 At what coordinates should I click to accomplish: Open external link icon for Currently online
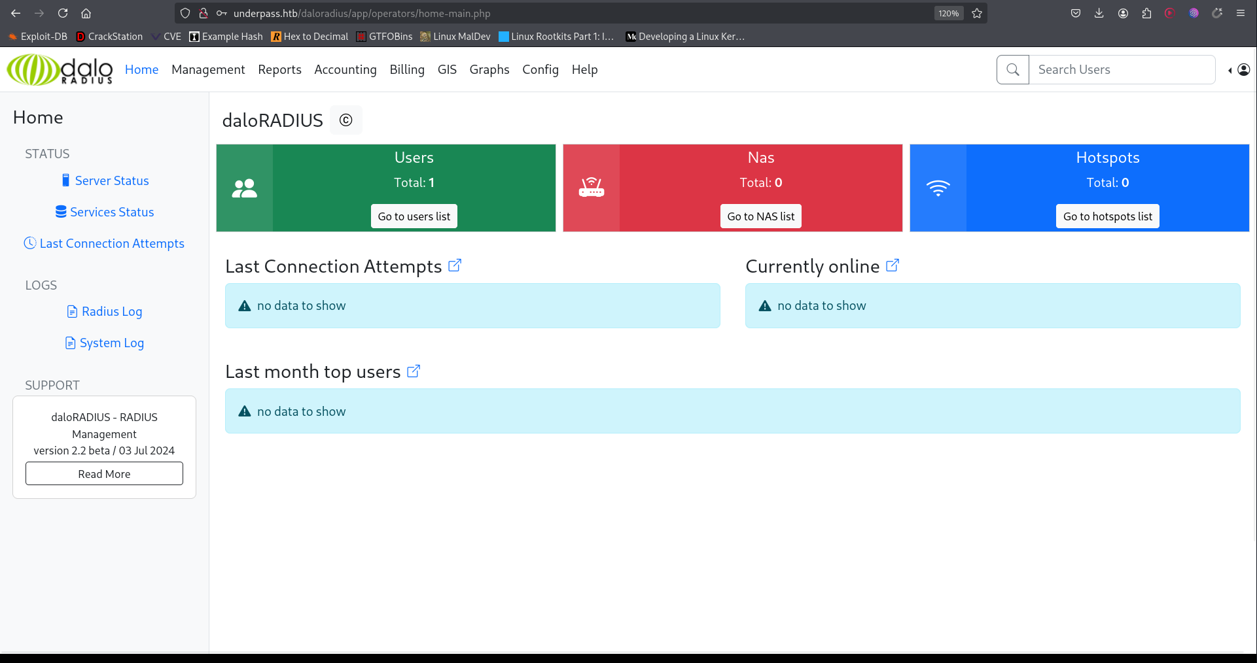point(893,265)
